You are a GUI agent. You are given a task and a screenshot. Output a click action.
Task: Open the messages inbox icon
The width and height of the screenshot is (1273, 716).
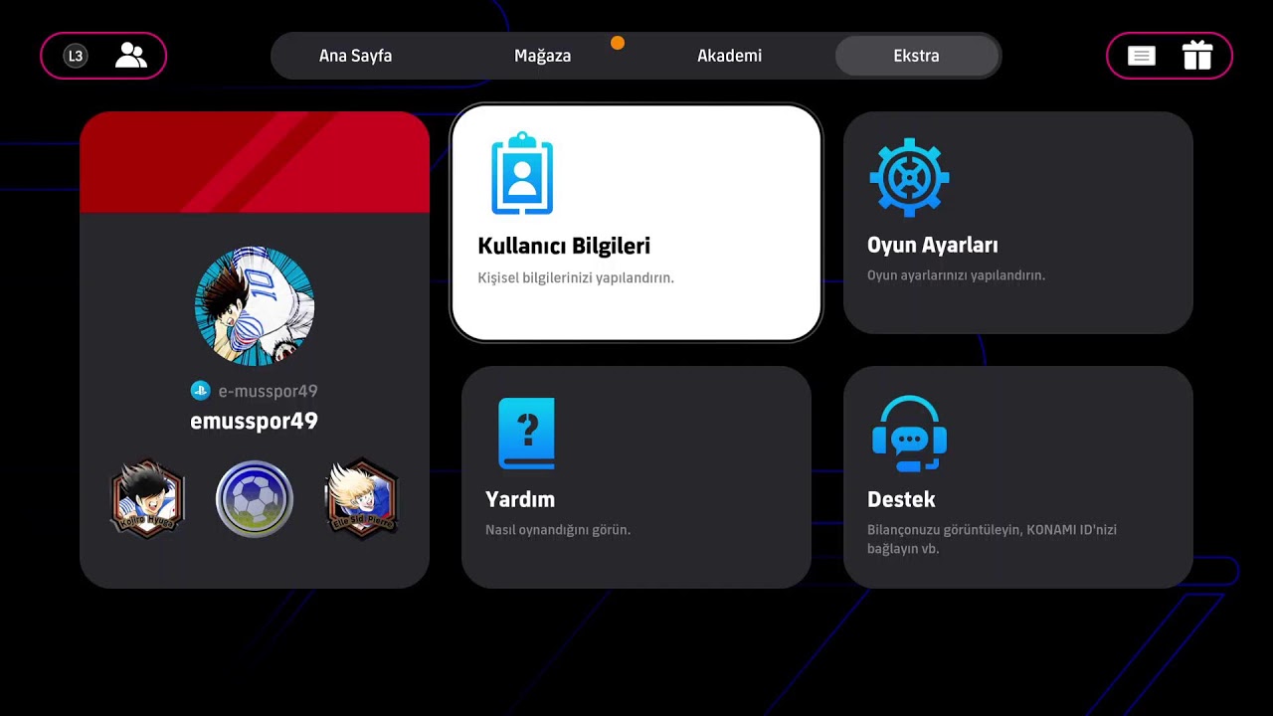(1142, 57)
